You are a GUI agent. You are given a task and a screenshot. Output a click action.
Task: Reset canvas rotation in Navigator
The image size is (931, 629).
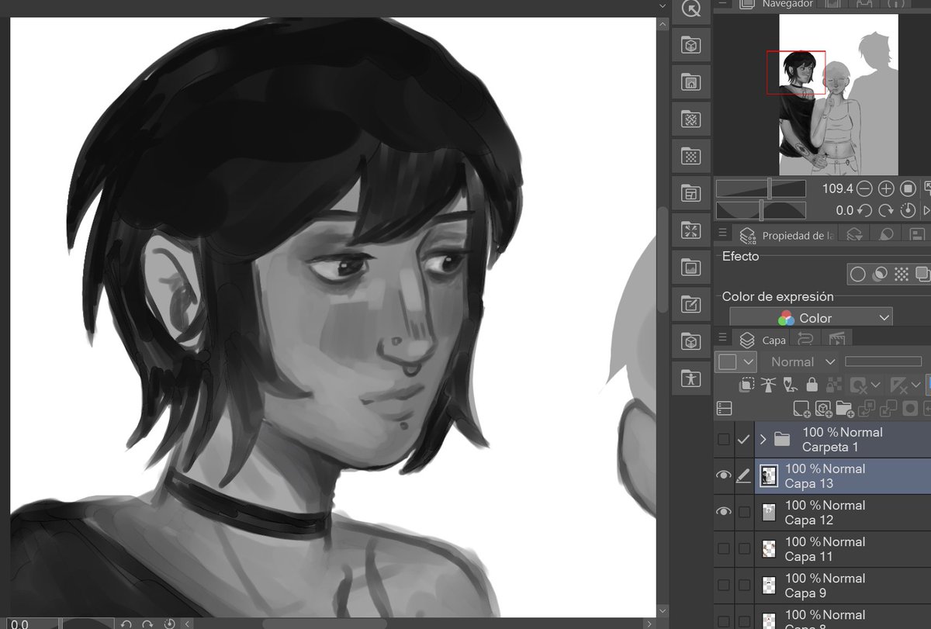(x=907, y=210)
